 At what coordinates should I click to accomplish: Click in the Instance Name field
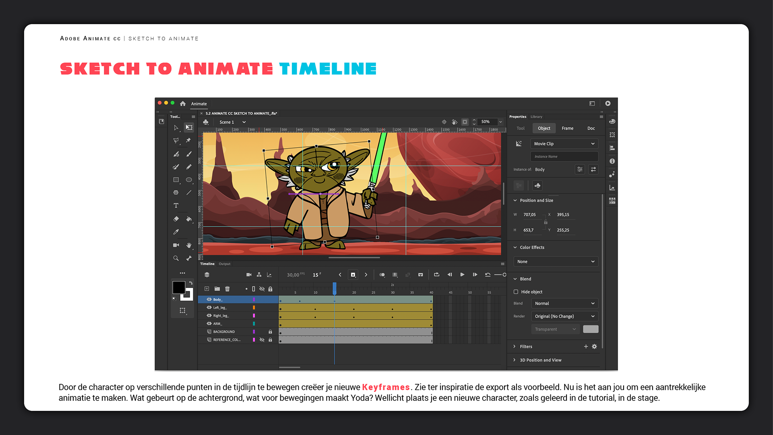click(564, 157)
